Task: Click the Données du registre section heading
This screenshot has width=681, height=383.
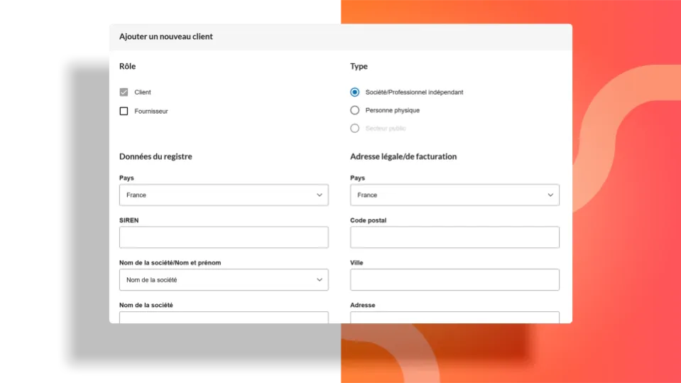Action: 156,156
